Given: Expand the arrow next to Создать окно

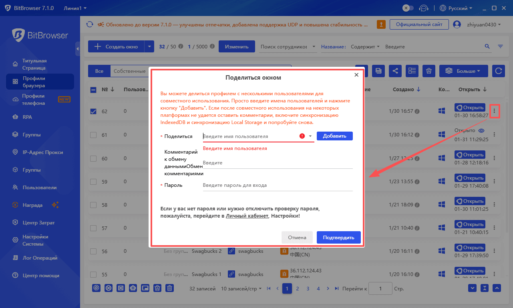Looking at the screenshot, I should click(149, 47).
